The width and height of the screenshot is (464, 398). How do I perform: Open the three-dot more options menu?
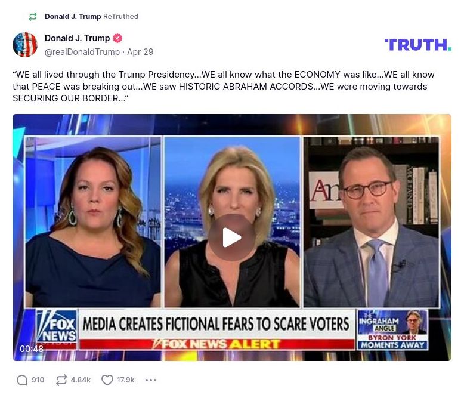click(x=151, y=380)
